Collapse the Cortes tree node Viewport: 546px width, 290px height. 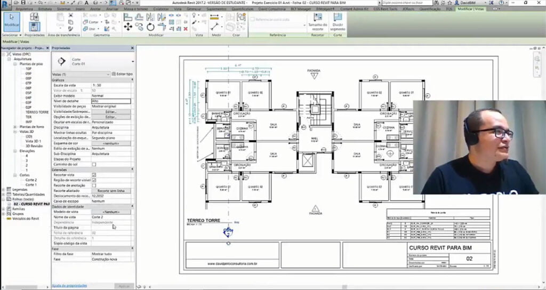click(15, 175)
